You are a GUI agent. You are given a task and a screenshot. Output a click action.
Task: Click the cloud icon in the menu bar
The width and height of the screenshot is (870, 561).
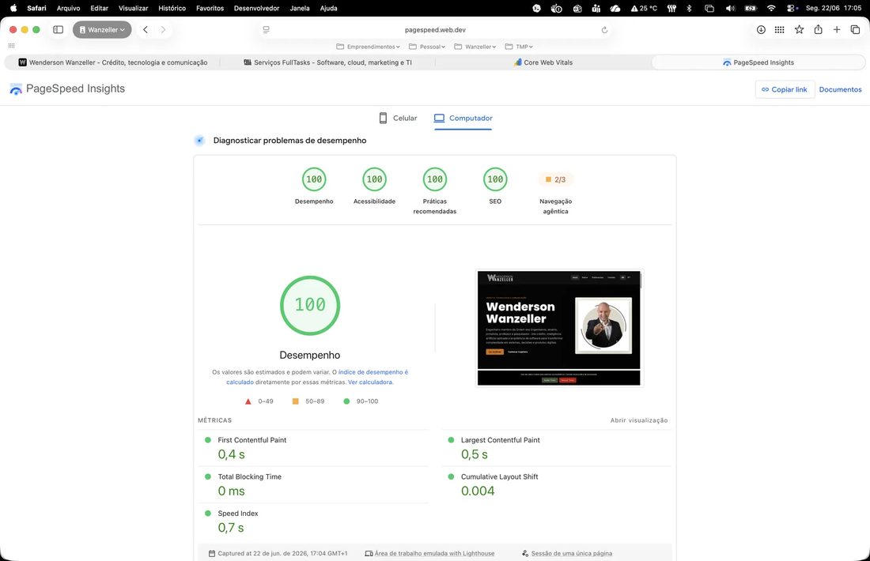[x=615, y=9]
